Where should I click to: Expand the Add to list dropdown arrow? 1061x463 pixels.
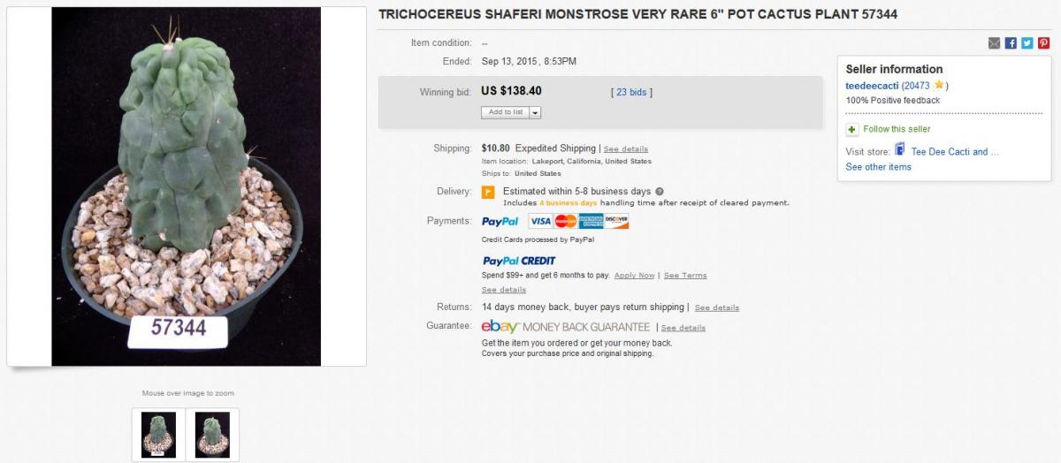pos(535,112)
